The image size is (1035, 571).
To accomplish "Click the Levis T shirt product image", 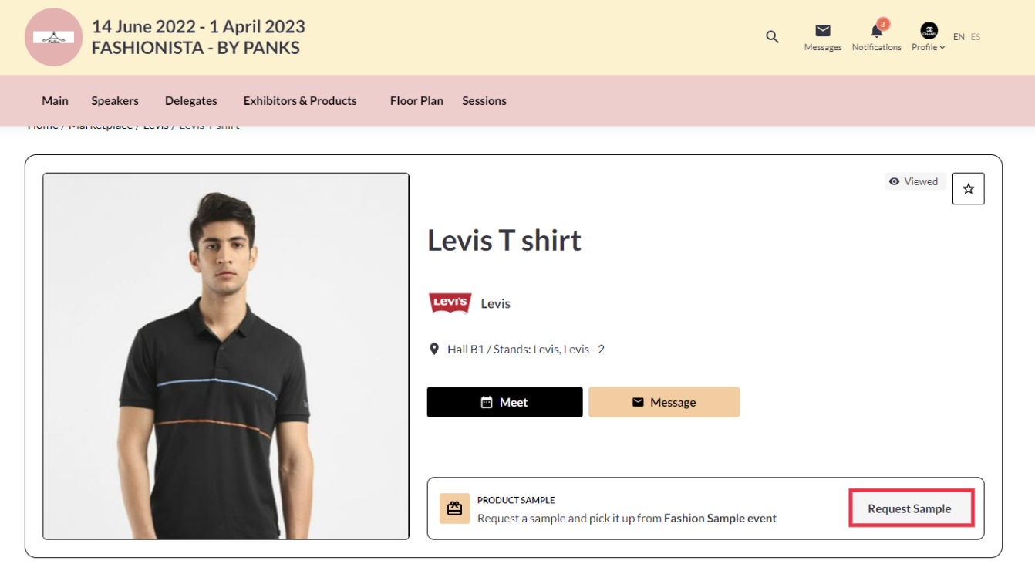I will coord(226,356).
